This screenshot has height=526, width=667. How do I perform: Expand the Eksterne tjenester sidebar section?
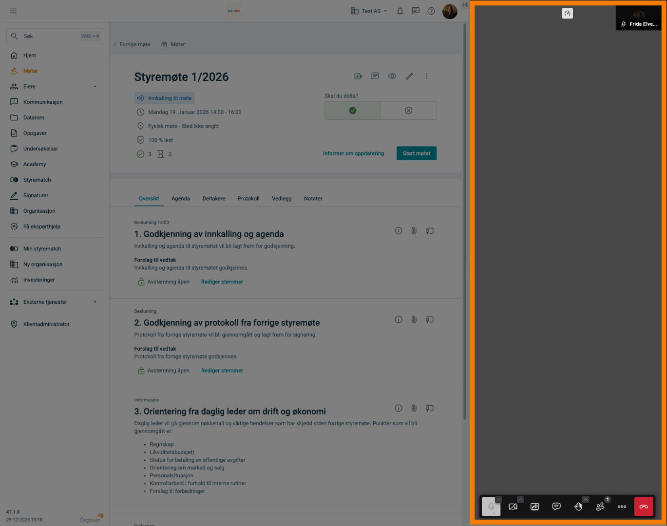point(95,302)
